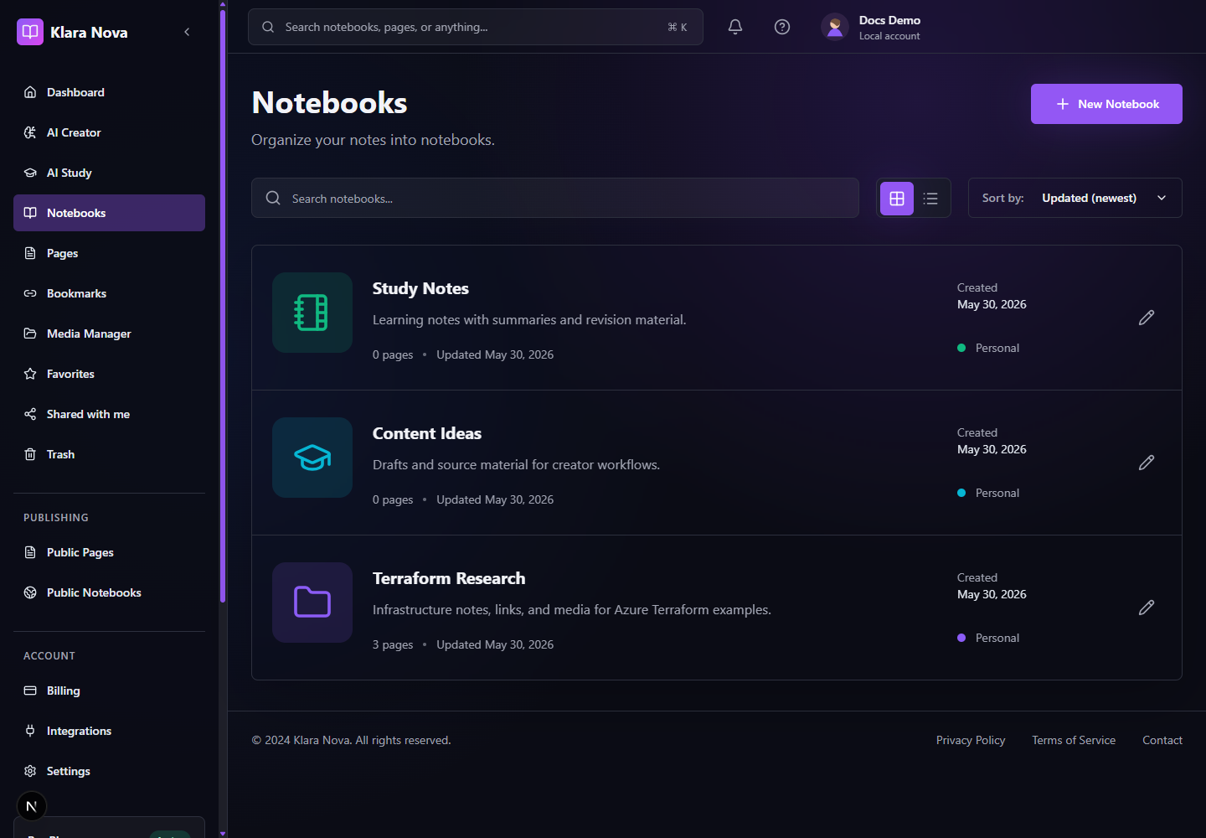Click the Integrations plug icon
The image size is (1206, 838).
[x=30, y=731]
